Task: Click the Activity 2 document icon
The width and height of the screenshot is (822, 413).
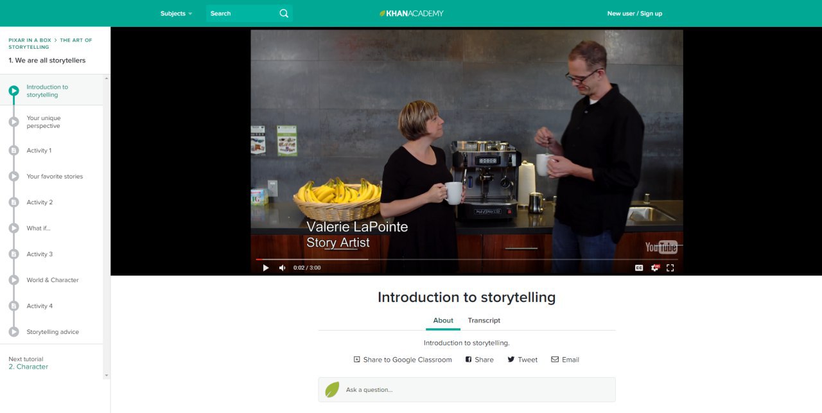Action: coord(13,202)
